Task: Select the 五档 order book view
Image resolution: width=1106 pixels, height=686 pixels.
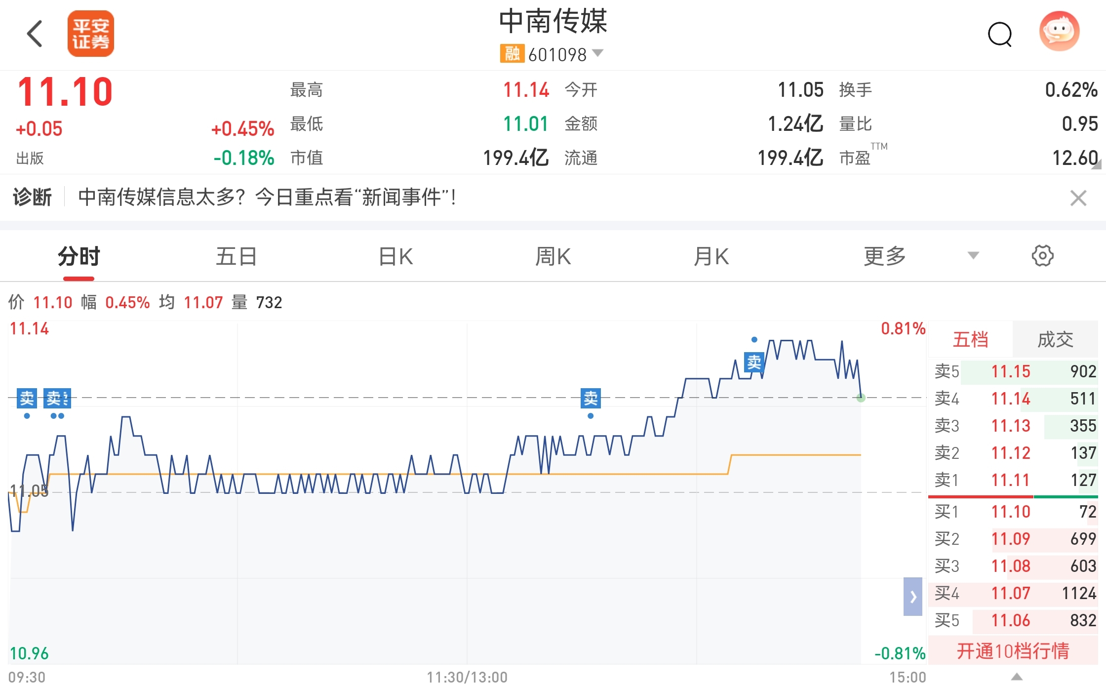Action: pos(970,340)
